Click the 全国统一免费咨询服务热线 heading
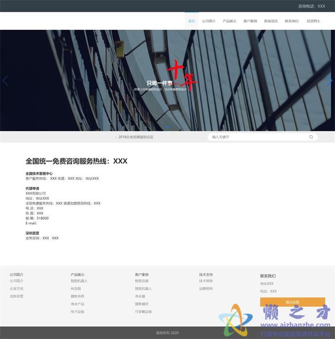This screenshot has width=335, height=339. 76,161
